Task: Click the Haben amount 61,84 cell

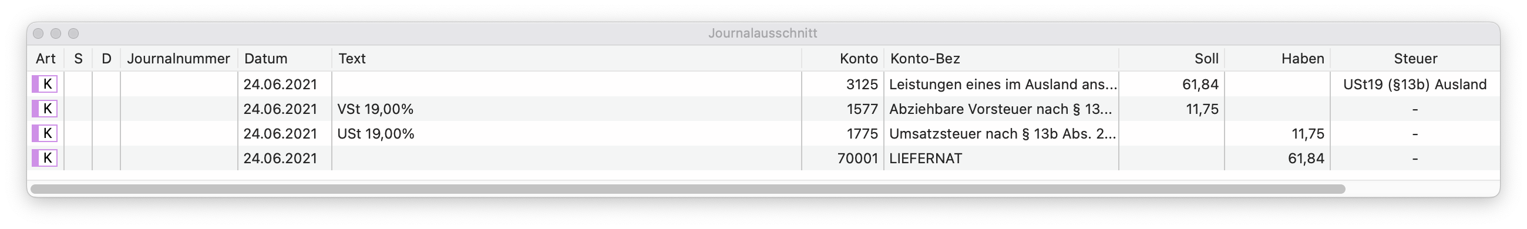Action: pos(1277,159)
